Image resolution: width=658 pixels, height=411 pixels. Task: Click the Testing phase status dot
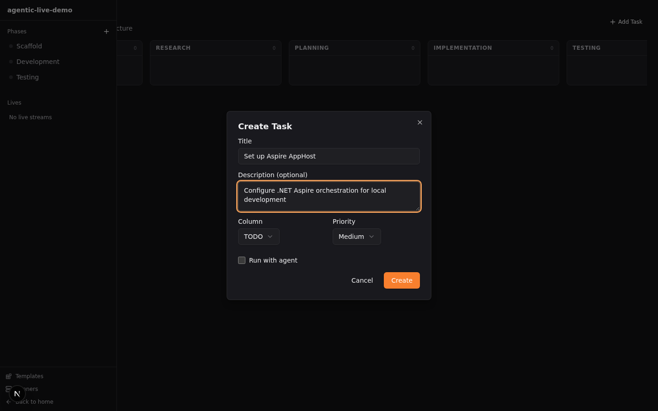tap(11, 77)
